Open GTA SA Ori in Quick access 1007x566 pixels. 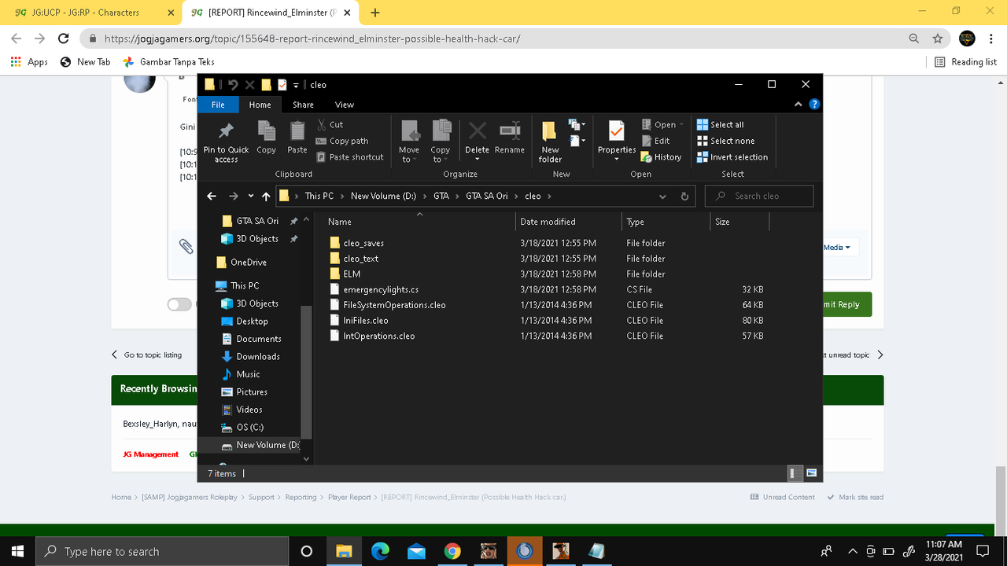click(256, 221)
